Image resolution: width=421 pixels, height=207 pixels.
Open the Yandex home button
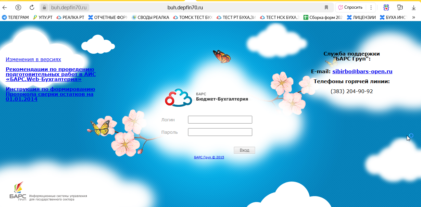(18, 7)
